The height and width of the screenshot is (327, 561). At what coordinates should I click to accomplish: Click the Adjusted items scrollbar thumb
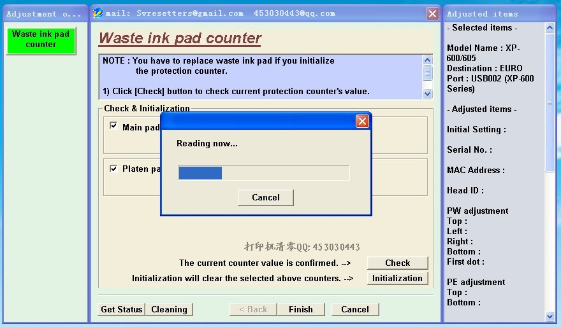550,102
